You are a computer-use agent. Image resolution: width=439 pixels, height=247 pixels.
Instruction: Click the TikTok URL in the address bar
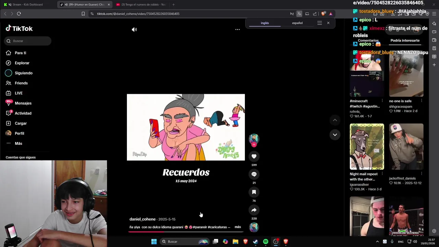click(138, 14)
